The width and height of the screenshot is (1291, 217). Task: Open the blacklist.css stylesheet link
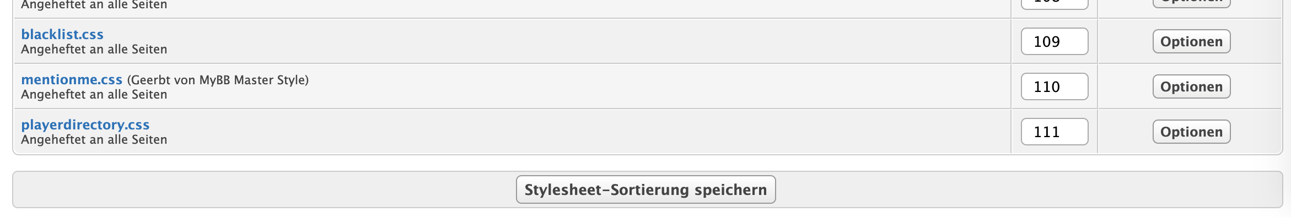click(62, 34)
